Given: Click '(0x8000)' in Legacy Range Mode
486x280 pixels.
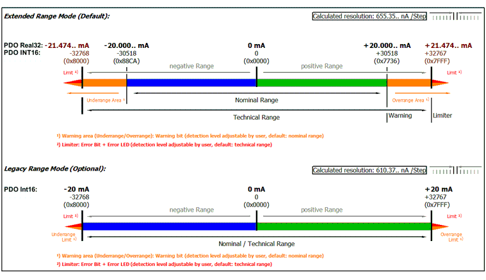Looking at the screenshot, I should click(76, 205).
